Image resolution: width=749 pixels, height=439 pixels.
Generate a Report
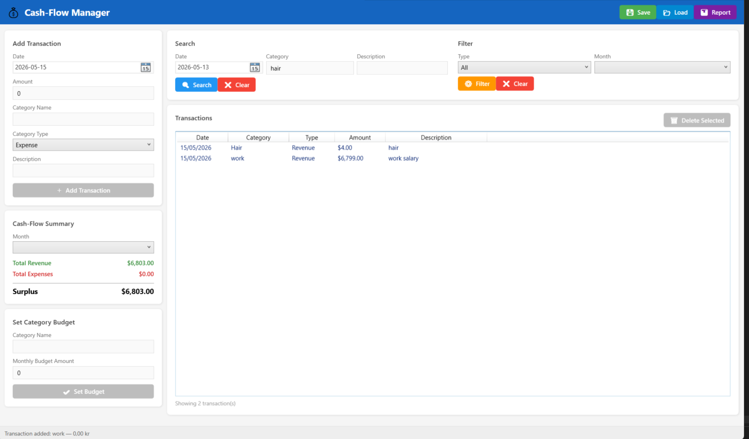pos(715,13)
